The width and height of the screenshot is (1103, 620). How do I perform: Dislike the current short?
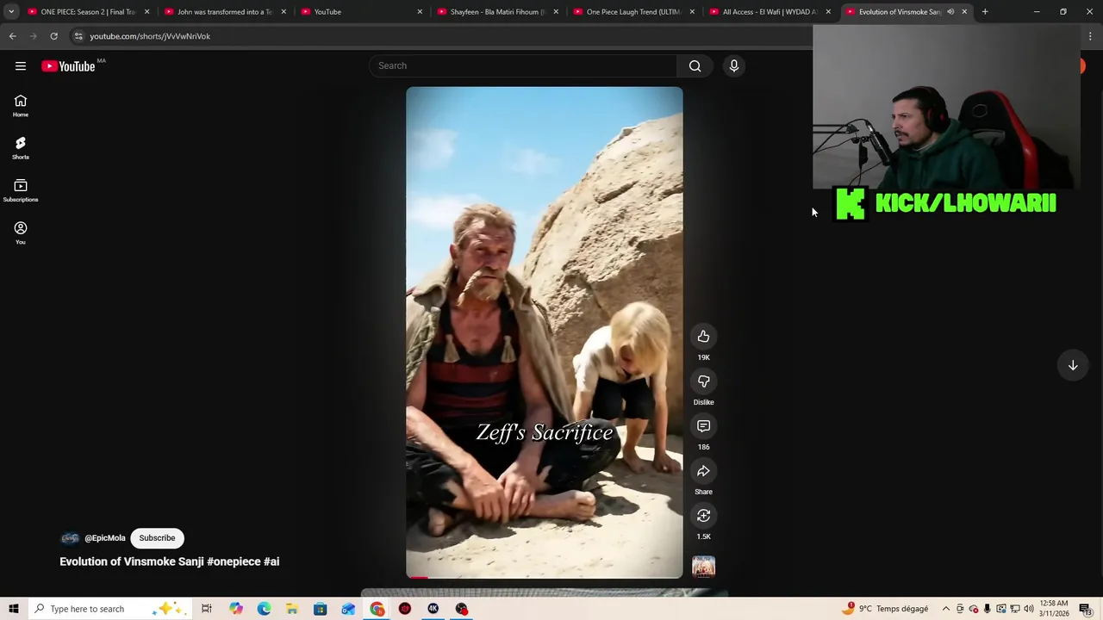point(704,381)
